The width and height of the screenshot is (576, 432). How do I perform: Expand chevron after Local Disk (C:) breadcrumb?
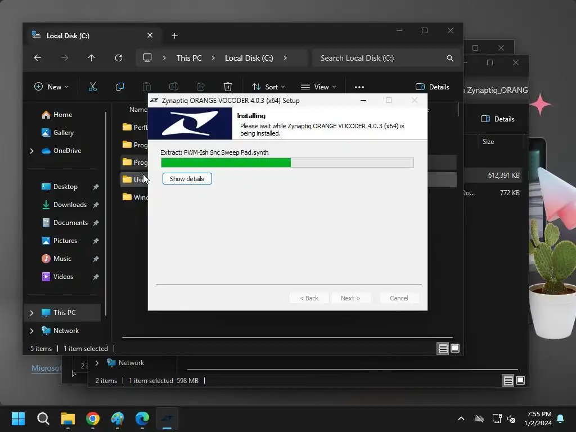tap(285, 58)
